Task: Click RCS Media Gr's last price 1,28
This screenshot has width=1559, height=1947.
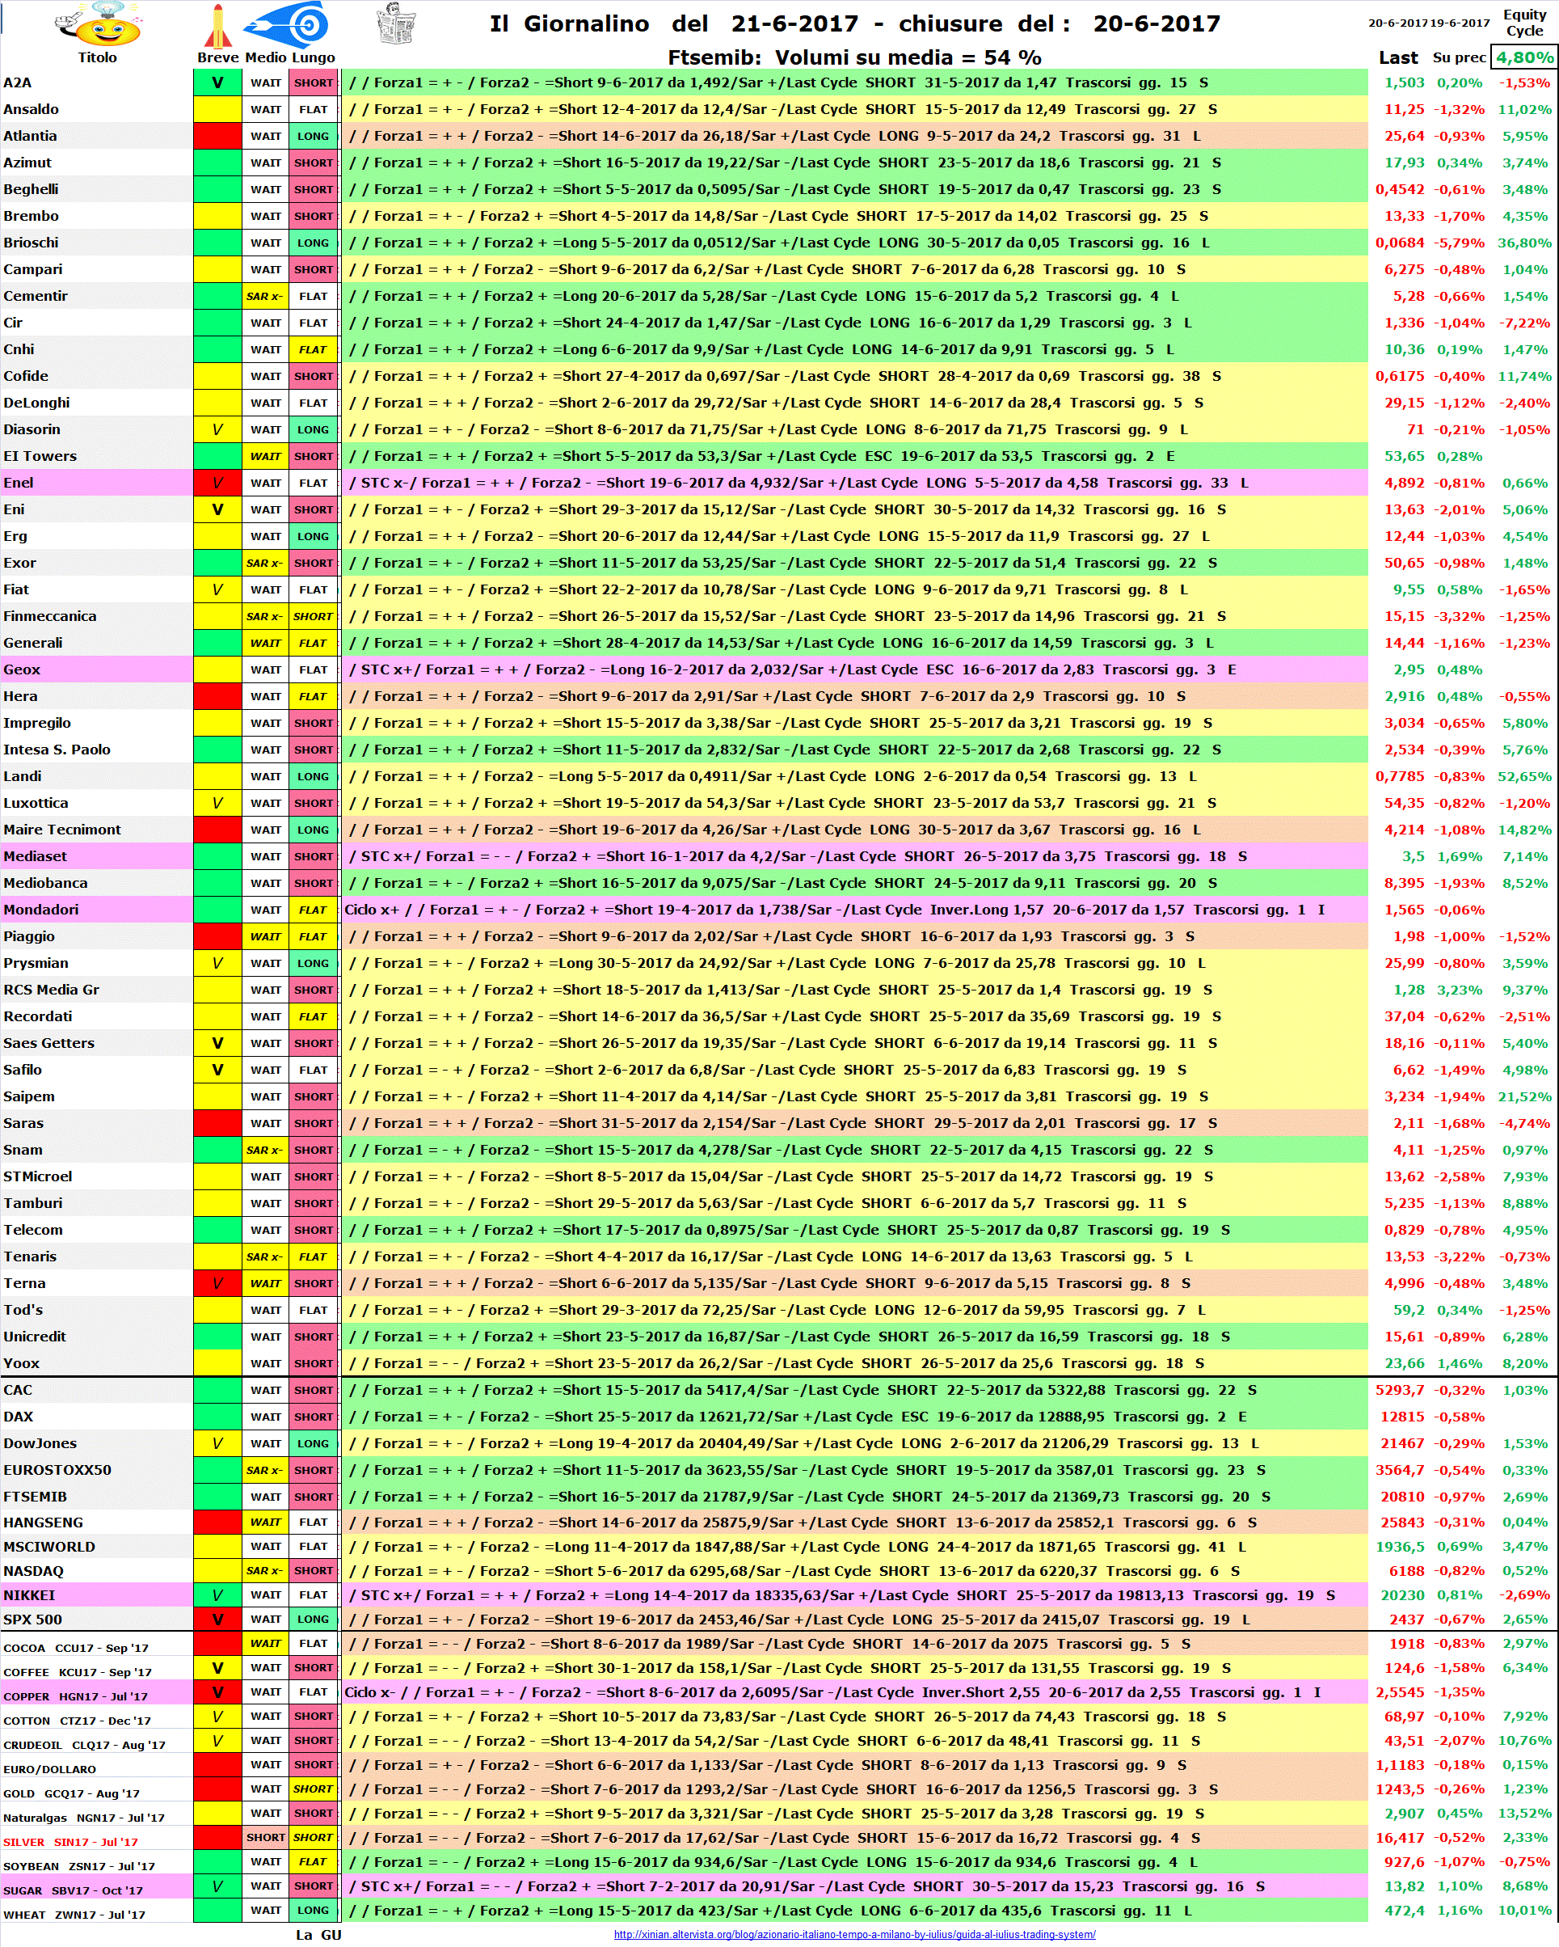Action: coord(1408,990)
